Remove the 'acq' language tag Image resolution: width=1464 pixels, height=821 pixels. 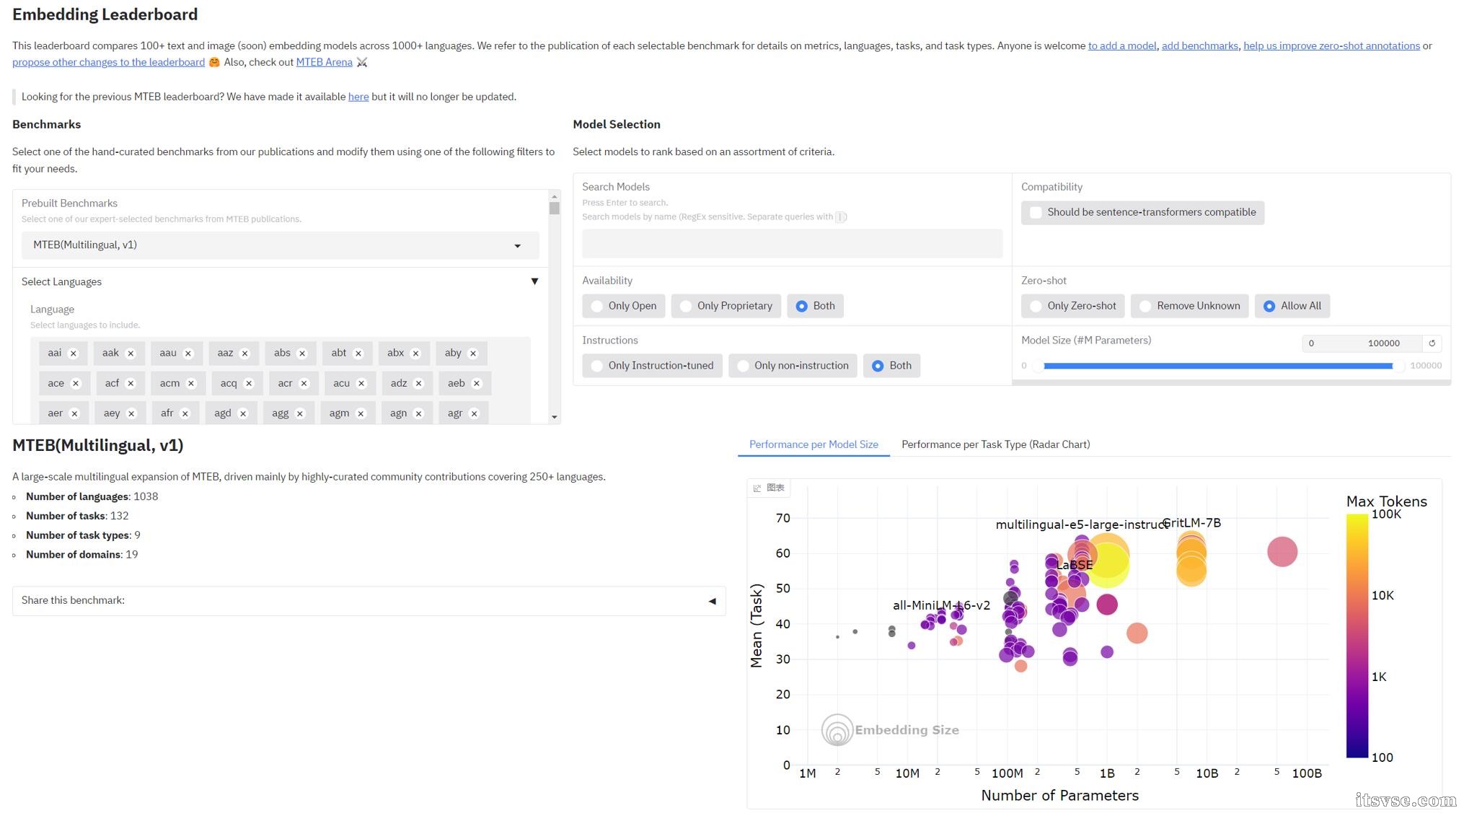click(x=249, y=384)
